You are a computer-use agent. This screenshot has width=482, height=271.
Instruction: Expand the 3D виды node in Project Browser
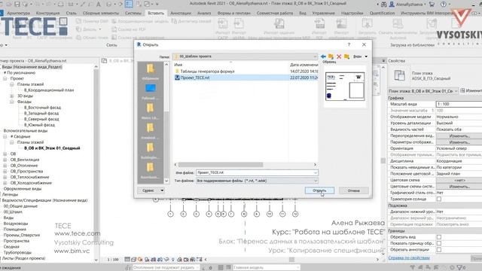click(x=12, y=96)
